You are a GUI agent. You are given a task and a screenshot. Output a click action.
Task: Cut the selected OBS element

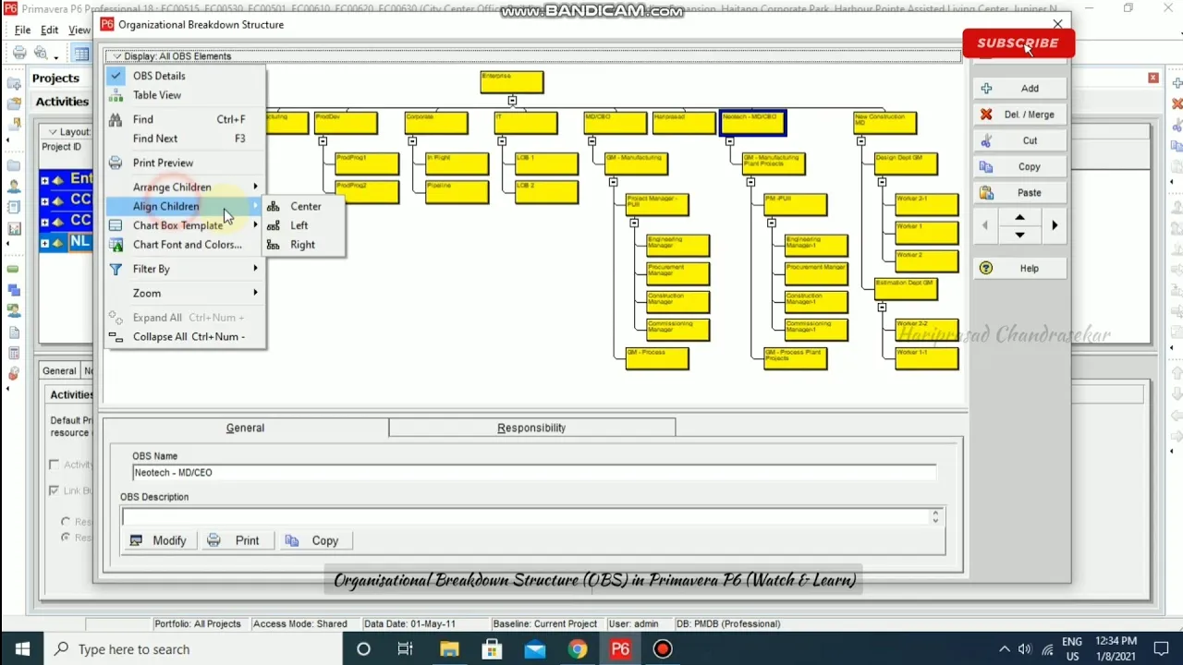click(1019, 140)
